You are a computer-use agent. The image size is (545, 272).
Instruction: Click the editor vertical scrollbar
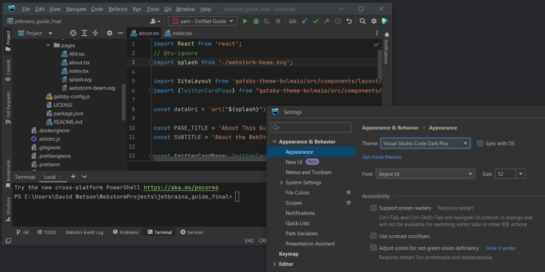[x=380, y=63]
